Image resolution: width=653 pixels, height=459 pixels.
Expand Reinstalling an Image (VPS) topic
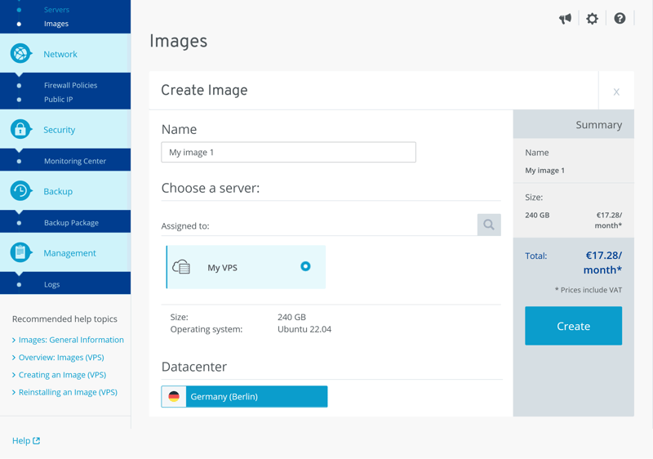coord(68,392)
